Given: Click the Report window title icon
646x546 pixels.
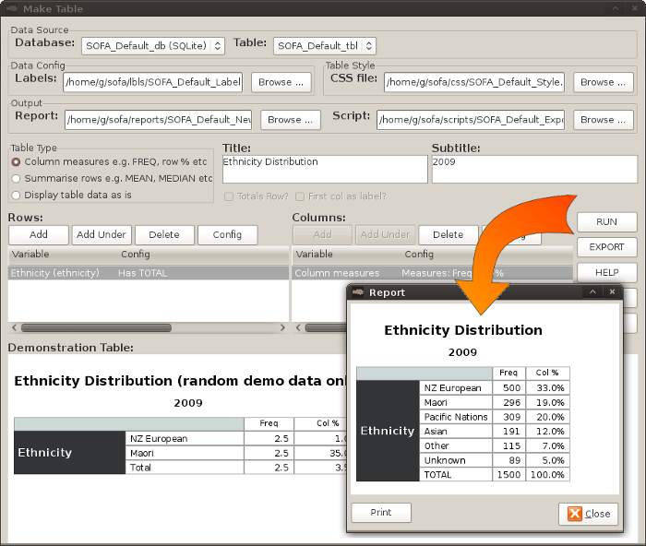Looking at the screenshot, I should [358, 292].
